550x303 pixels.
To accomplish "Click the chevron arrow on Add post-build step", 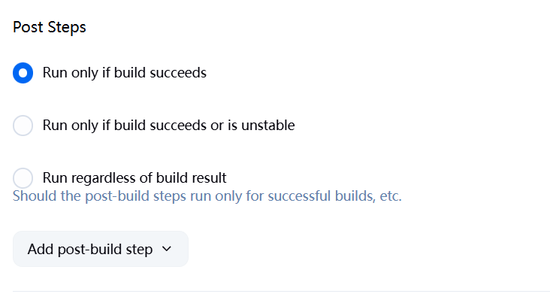I will 167,249.
